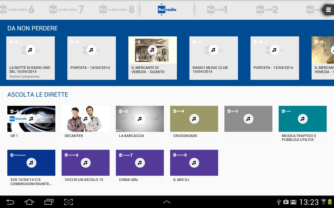Open Il Mio DJ stream label
The width and height of the screenshot is (334, 208).
181,180
